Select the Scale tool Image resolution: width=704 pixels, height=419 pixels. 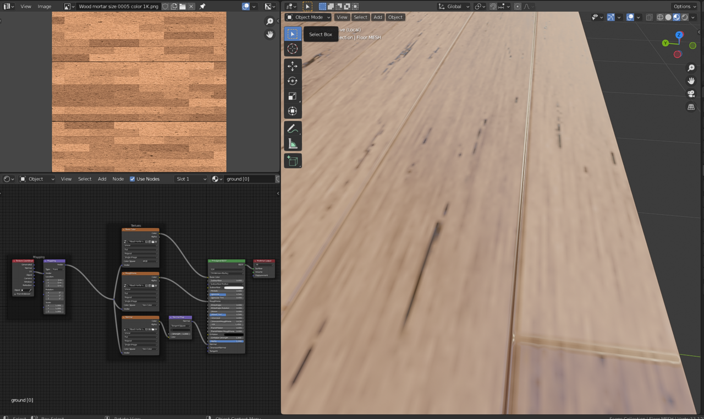pos(293,96)
